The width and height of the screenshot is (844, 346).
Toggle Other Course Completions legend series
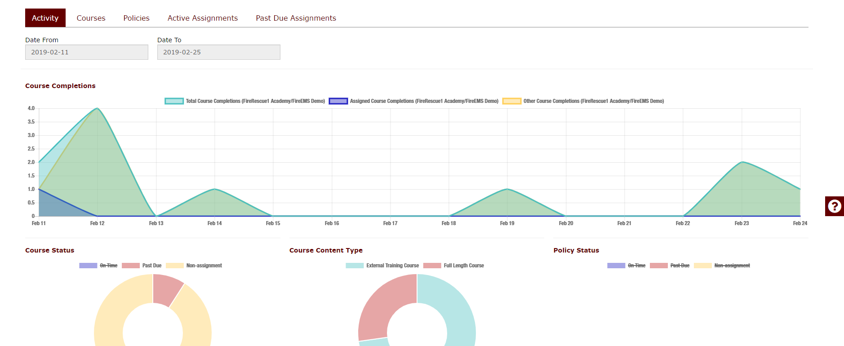pos(583,101)
